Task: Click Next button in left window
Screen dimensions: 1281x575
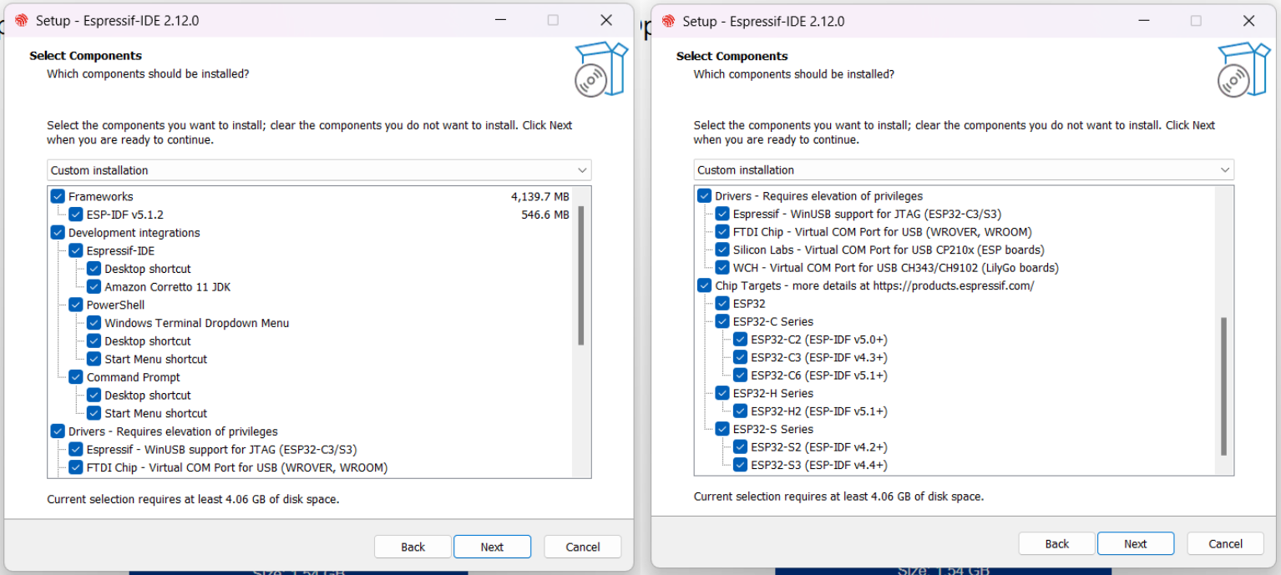Action: [x=492, y=547]
